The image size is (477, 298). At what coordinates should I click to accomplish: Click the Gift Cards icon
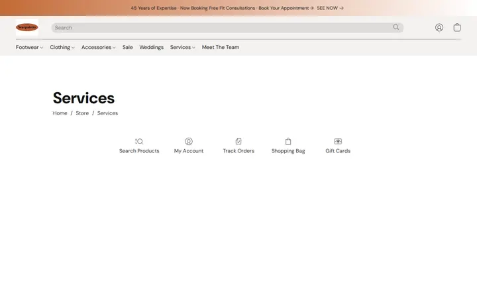[x=338, y=142]
